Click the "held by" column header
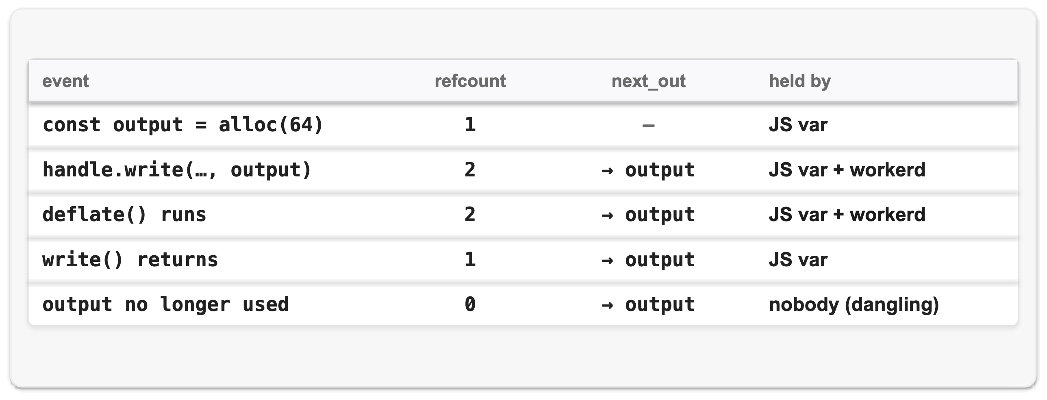 [800, 81]
